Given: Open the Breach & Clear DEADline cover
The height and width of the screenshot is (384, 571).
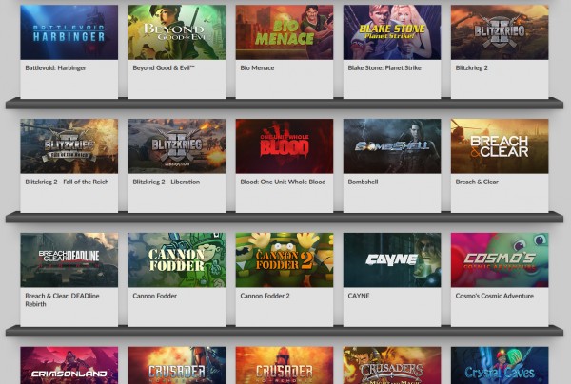Looking at the screenshot, I should (x=69, y=260).
